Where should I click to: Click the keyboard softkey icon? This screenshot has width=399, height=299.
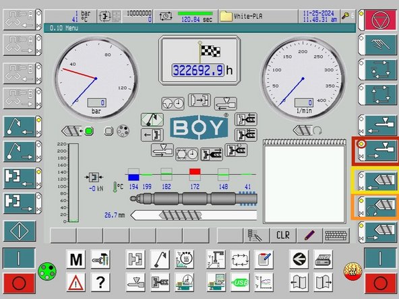click(336, 235)
